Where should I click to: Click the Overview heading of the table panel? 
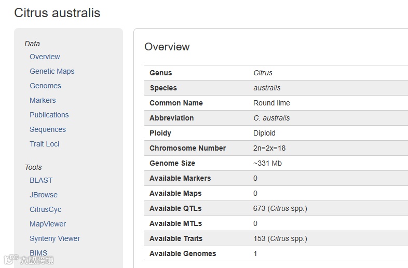click(x=167, y=47)
